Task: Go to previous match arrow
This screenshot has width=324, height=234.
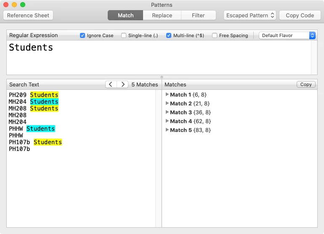Action: pyautogui.click(x=111, y=84)
